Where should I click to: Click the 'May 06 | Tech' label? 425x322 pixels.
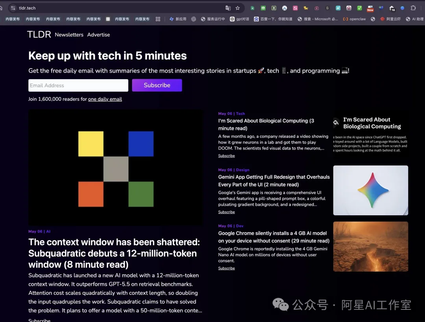231,114
